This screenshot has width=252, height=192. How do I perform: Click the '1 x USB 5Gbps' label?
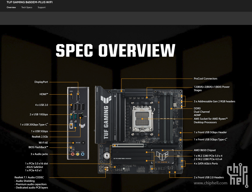coord(40,131)
